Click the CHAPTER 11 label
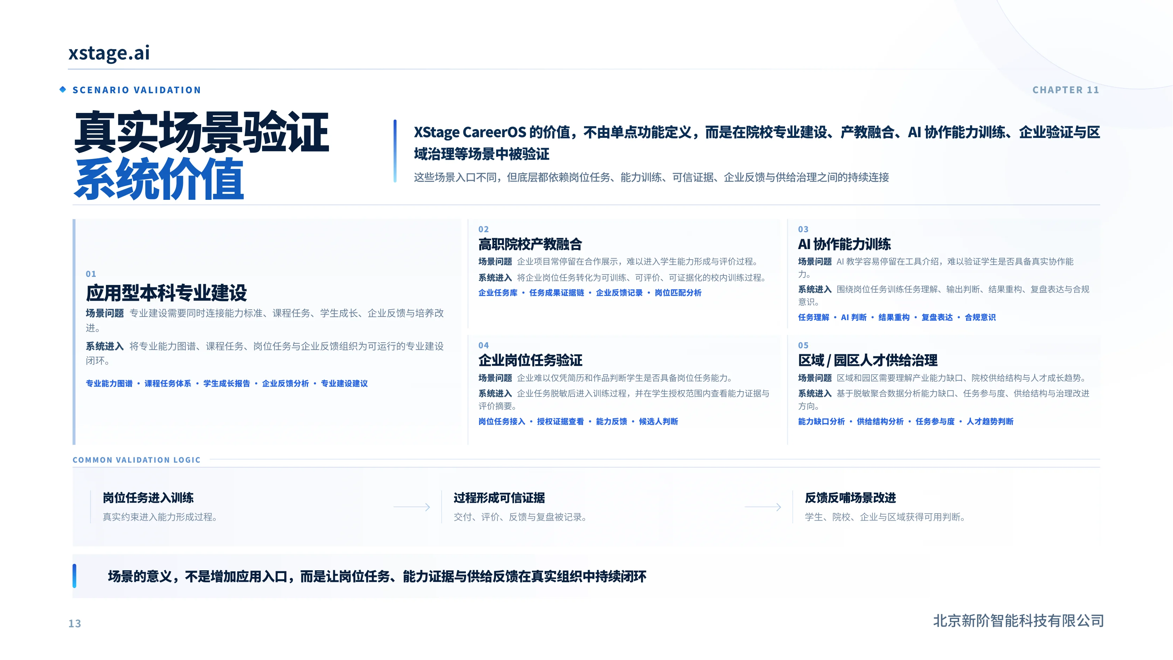The width and height of the screenshot is (1173, 660). (x=1066, y=90)
